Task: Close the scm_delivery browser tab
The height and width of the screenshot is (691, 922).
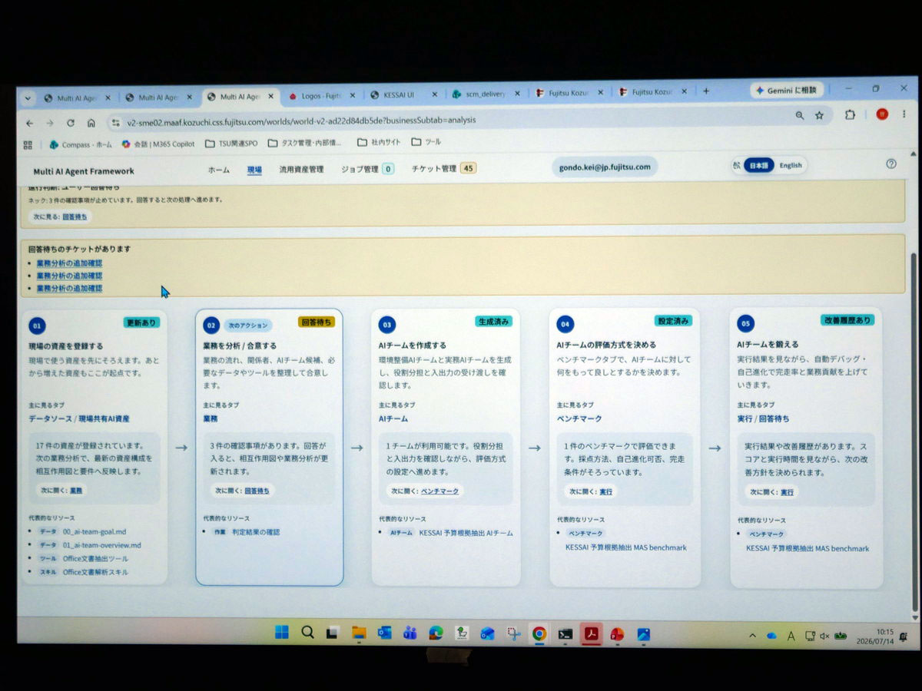Action: [x=517, y=94]
